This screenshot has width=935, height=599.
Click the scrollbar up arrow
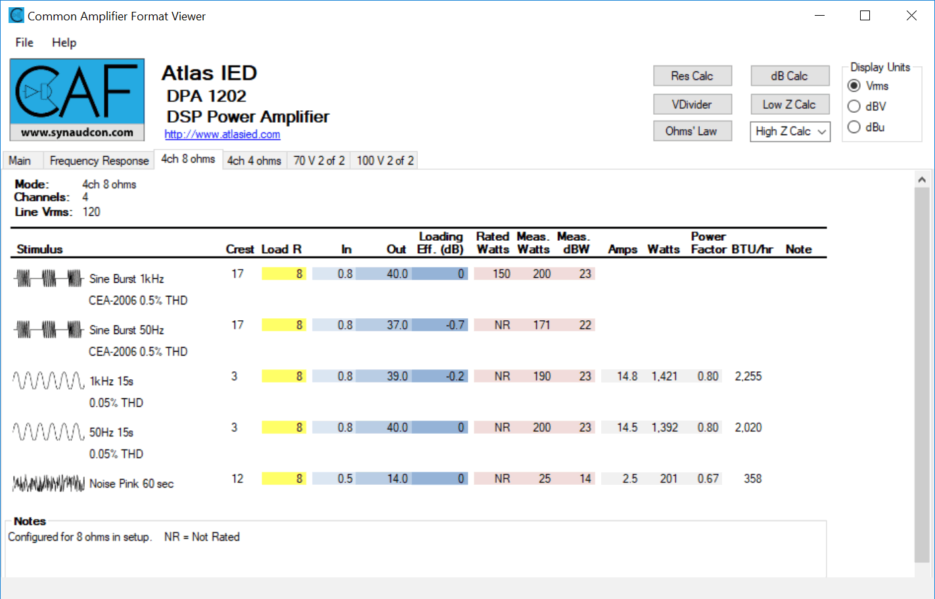coord(922,179)
